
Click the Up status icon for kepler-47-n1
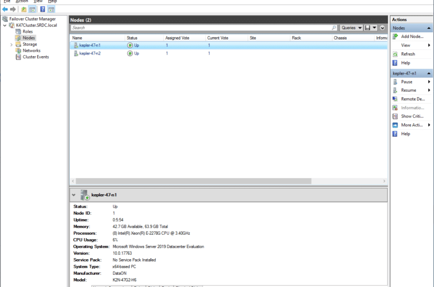point(130,46)
